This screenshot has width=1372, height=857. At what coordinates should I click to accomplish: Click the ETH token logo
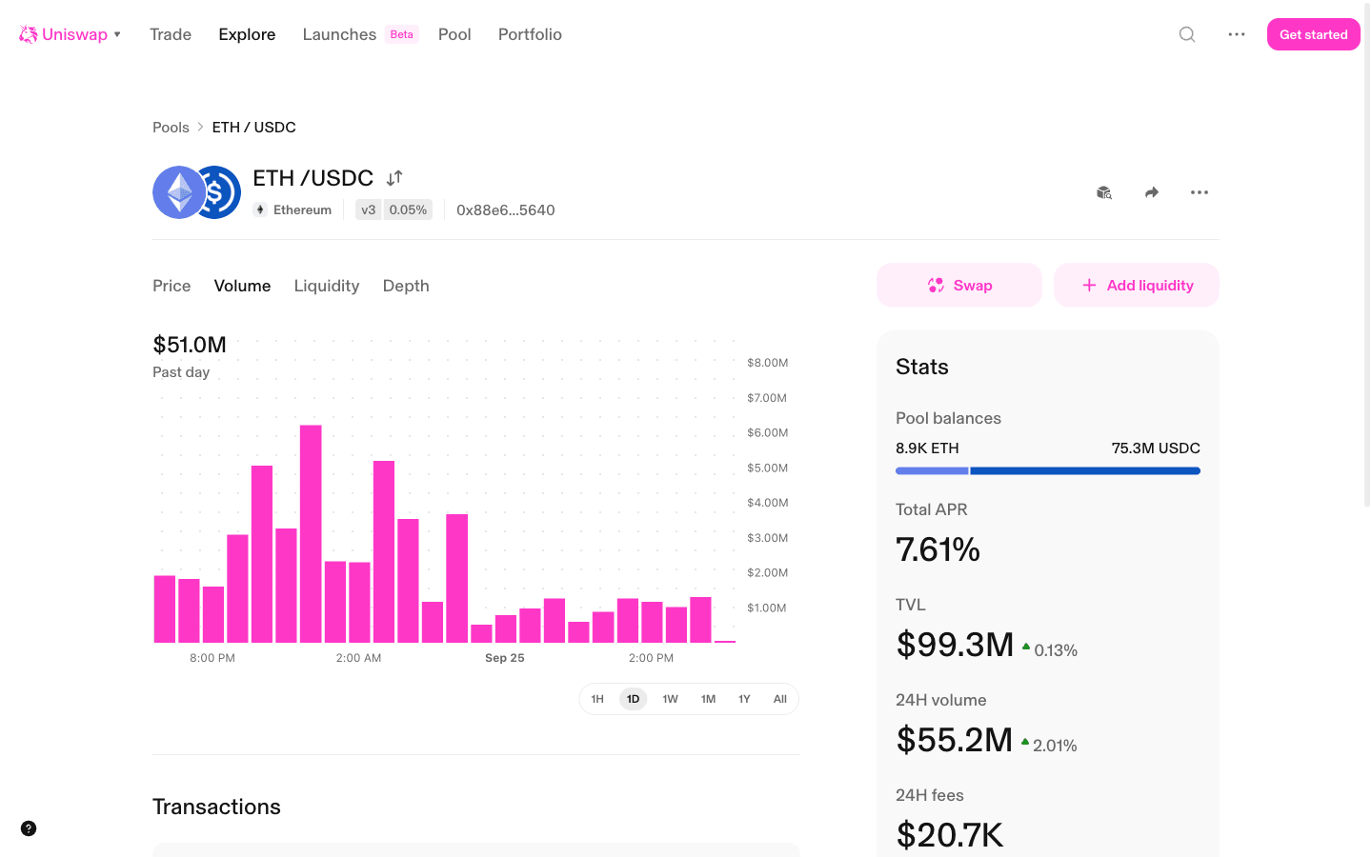click(179, 192)
